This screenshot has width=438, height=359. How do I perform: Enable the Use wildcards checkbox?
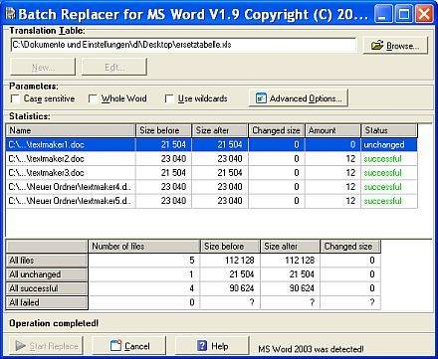click(169, 98)
